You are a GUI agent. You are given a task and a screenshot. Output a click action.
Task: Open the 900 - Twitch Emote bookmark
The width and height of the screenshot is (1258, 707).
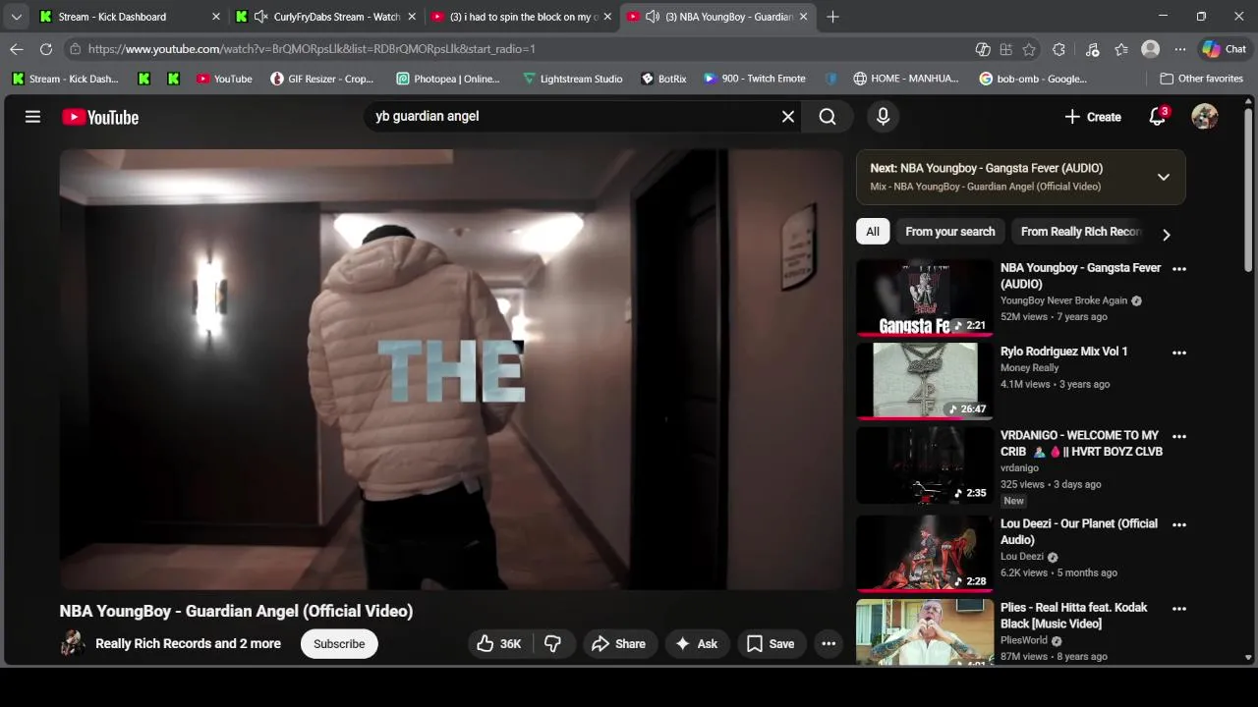tap(755, 79)
